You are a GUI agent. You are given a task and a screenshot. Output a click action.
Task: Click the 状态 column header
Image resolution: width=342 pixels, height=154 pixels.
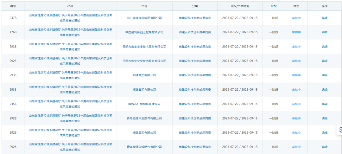(x=296, y=6)
